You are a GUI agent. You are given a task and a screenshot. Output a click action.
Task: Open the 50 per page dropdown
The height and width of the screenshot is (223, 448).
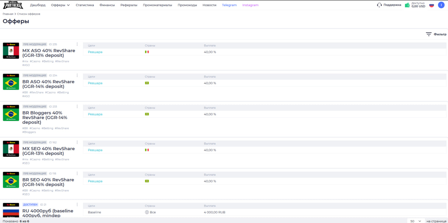tap(415, 221)
